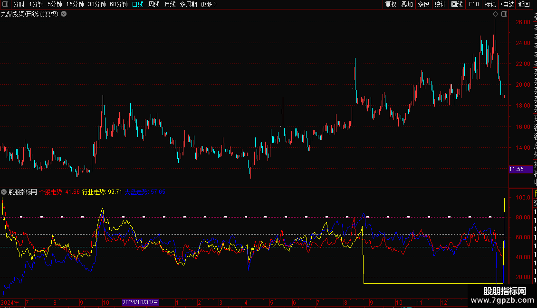This screenshot has height=308, width=537.
Task: Click the 2024/10/30 date marker on timeline
Action: click(140, 302)
